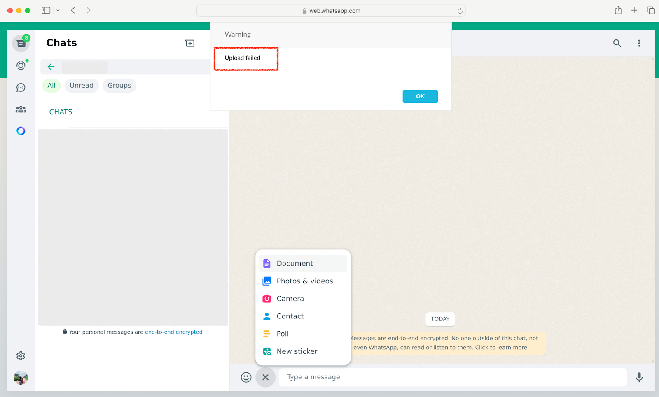Select the Unread chat filter
Image resolution: width=659 pixels, height=397 pixels.
tap(82, 86)
